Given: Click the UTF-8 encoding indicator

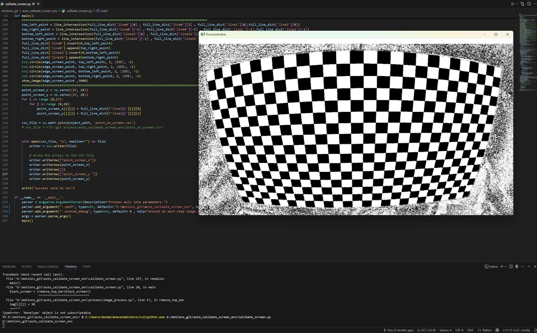Looking at the screenshot, I should tap(459, 330).
